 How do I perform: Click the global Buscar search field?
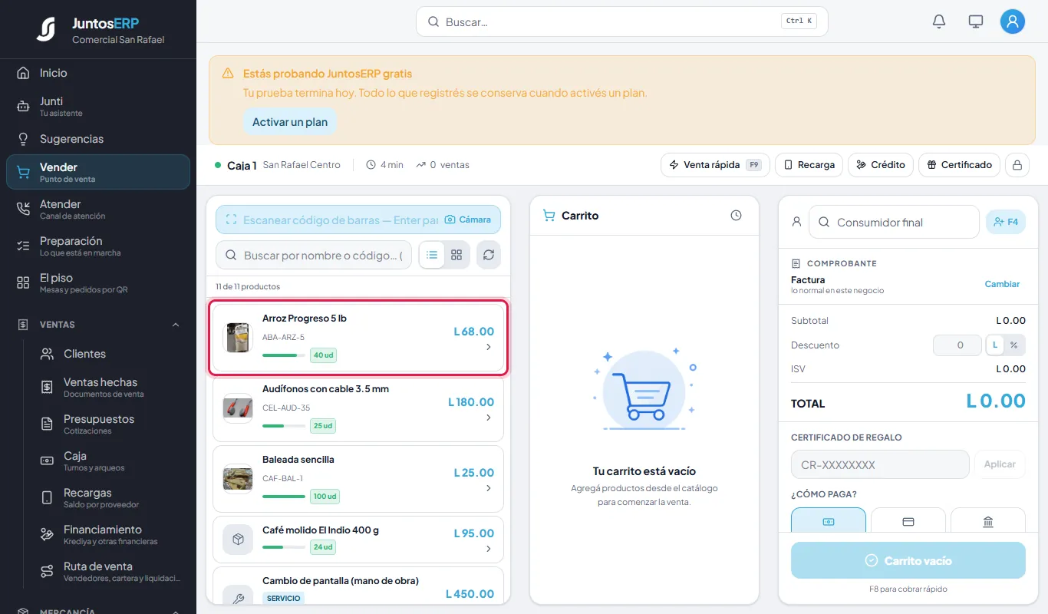pos(622,21)
